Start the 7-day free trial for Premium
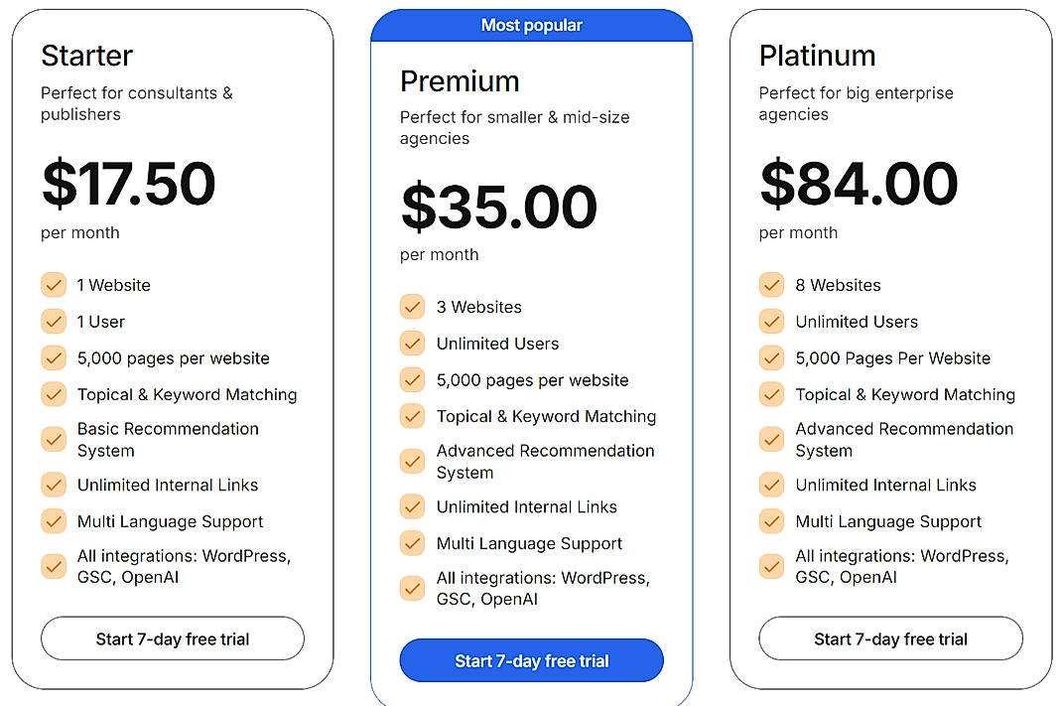The width and height of the screenshot is (1062, 706). click(531, 660)
